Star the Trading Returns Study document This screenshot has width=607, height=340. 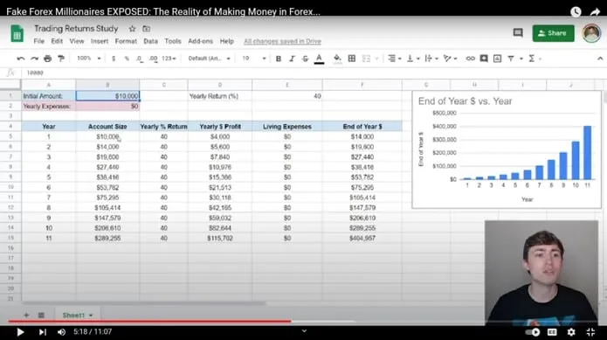click(132, 29)
